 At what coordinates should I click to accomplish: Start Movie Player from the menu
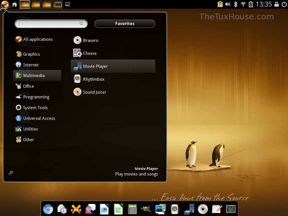tap(95, 66)
